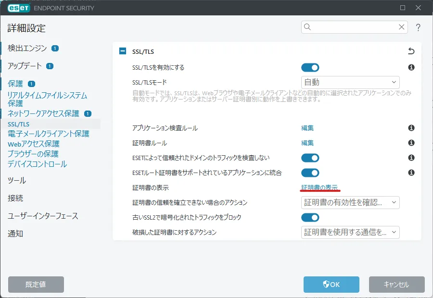Collapse the SSL/TLS section minus icon
Screen dimensions: 433x298
[x=123, y=51]
